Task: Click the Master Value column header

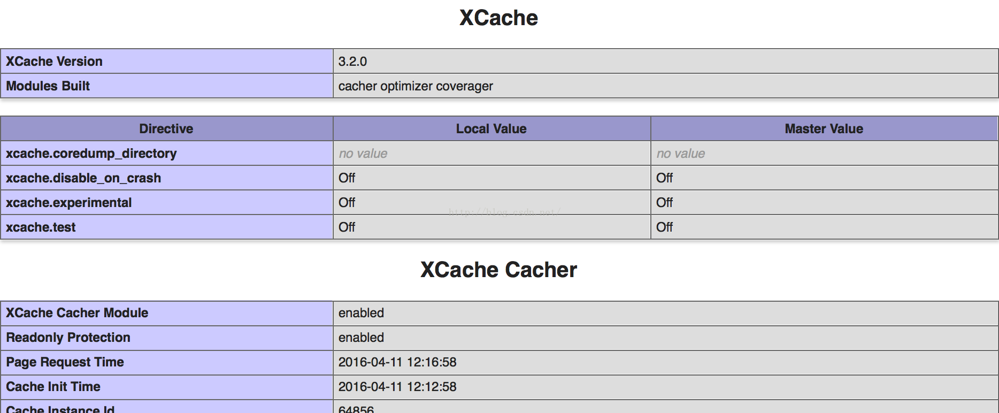Action: click(x=824, y=129)
